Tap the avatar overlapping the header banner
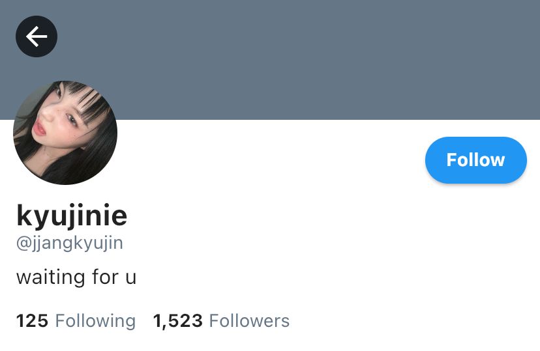Viewport: 540px width, 351px height. coord(65,133)
